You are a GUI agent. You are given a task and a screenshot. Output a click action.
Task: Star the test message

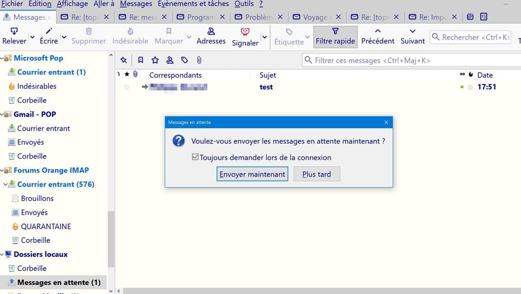click(126, 87)
